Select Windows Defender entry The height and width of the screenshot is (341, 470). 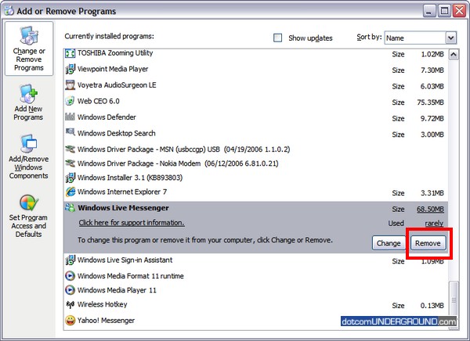tap(255, 117)
